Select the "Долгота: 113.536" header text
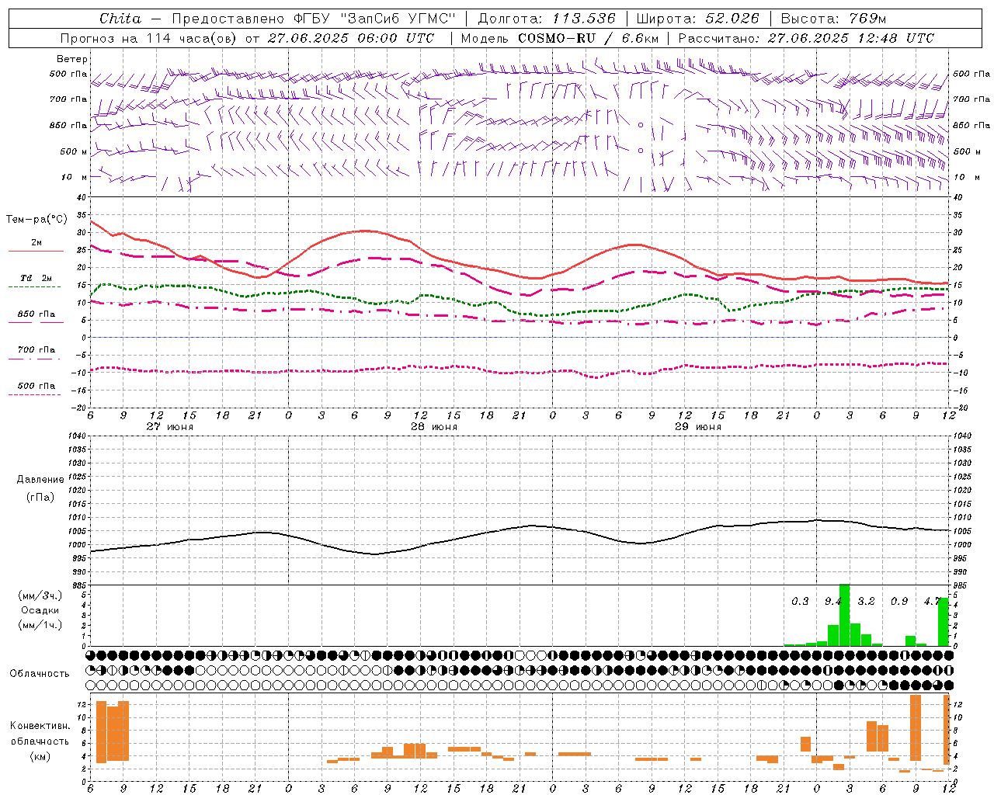 [547, 19]
